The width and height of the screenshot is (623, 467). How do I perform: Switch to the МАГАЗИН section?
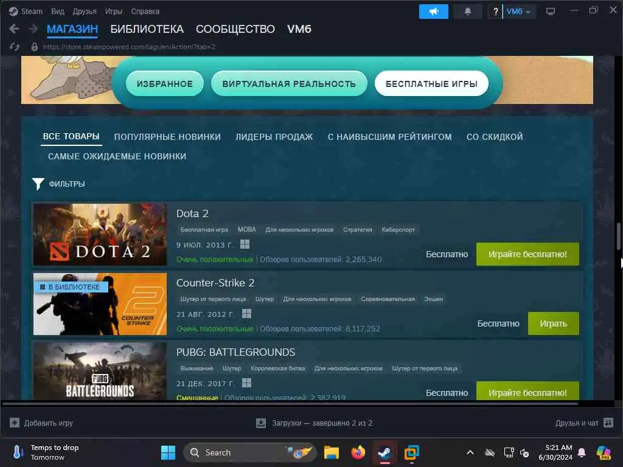click(72, 29)
